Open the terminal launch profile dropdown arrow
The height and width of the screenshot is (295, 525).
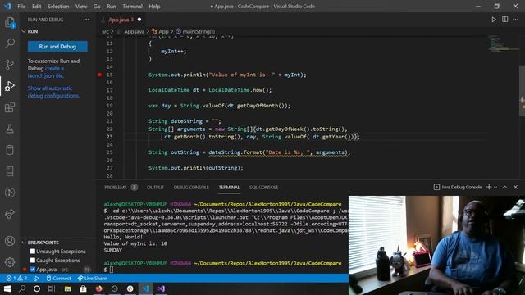click(x=495, y=187)
